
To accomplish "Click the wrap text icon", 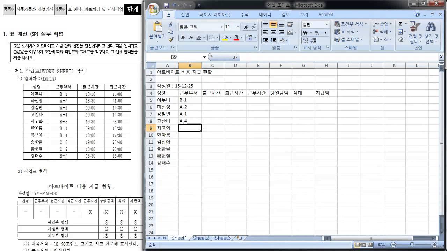I will click(x=290, y=24).
